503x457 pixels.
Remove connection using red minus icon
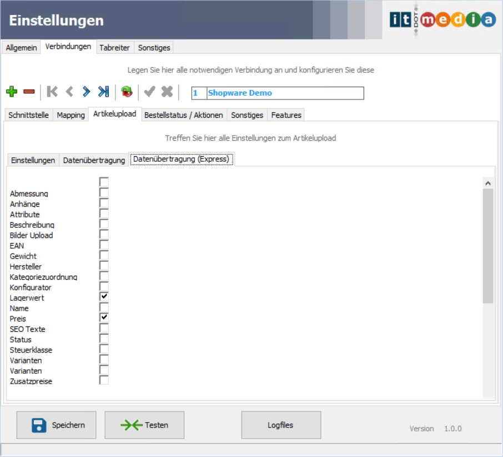click(29, 92)
